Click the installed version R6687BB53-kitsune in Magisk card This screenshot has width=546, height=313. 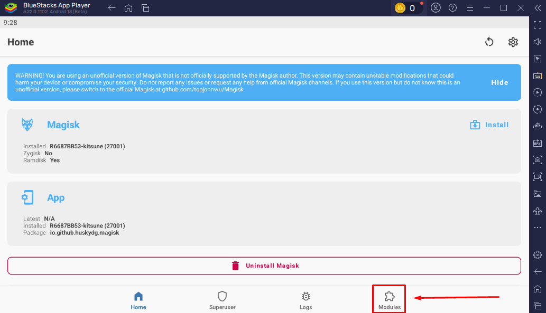pos(87,146)
